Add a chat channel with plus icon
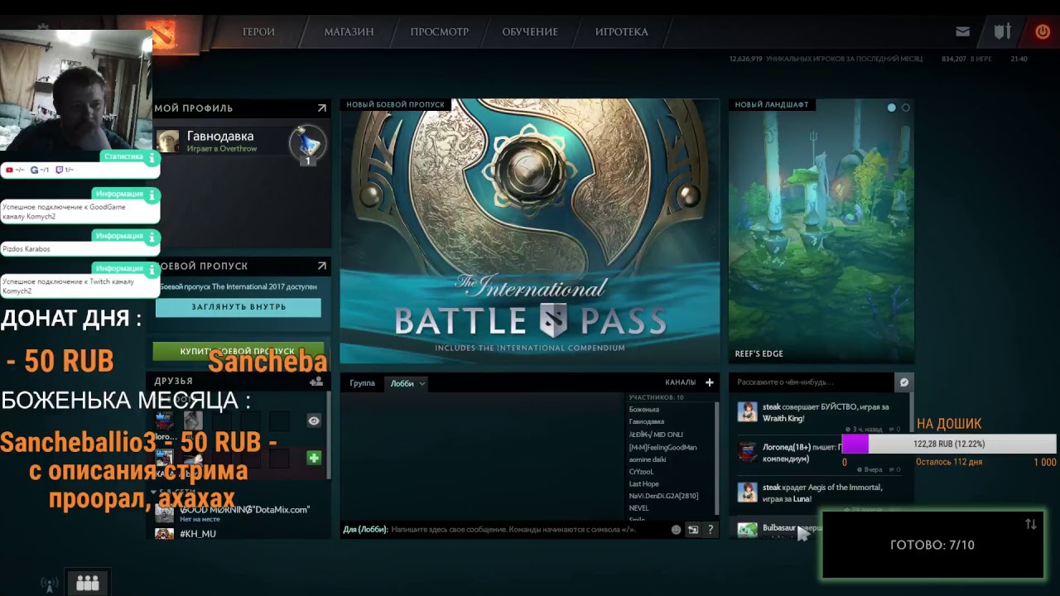Screen dimensions: 1060x596 point(710,382)
